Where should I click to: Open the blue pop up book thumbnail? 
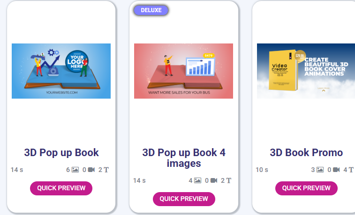pyautogui.click(x=61, y=71)
